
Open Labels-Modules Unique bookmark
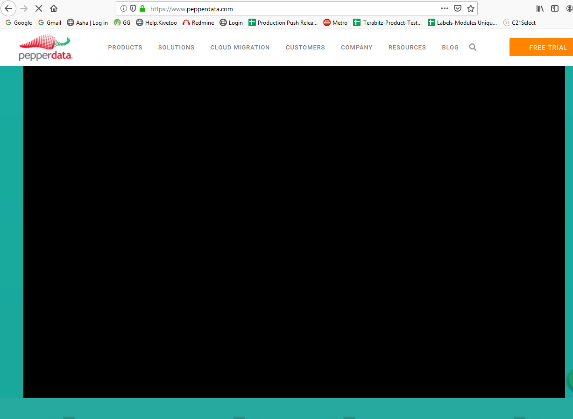tap(462, 22)
